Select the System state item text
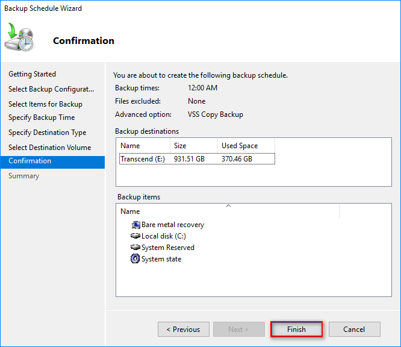 tap(161, 259)
